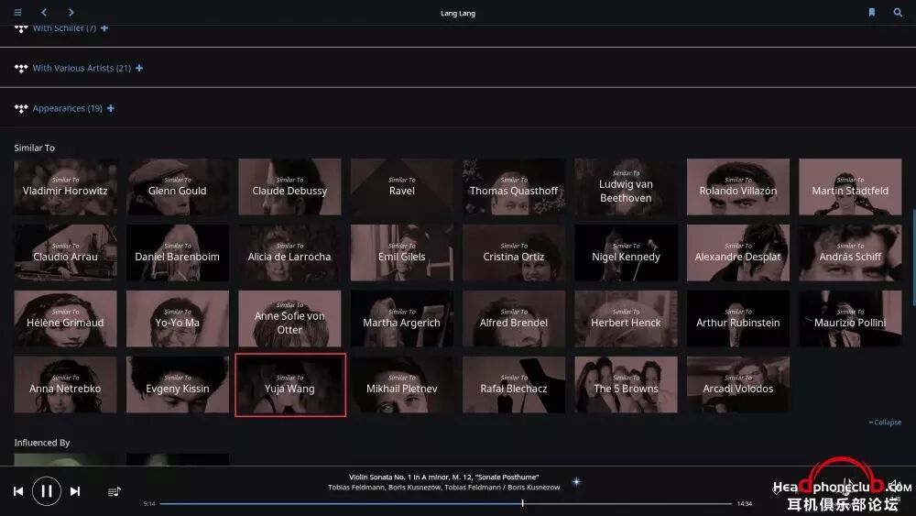This screenshot has width=916, height=516.
Task: Open the Anne Sofie von Otter tile
Action: click(x=289, y=319)
